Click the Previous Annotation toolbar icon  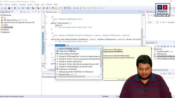click(89, 8)
